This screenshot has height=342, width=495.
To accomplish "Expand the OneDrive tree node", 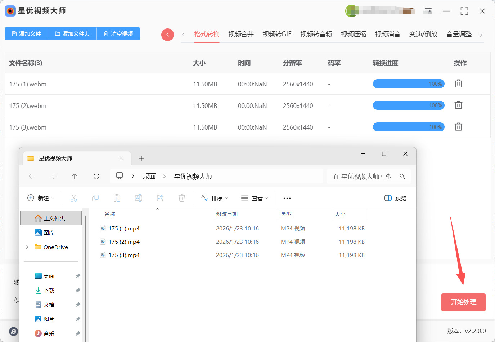I will (x=27, y=247).
